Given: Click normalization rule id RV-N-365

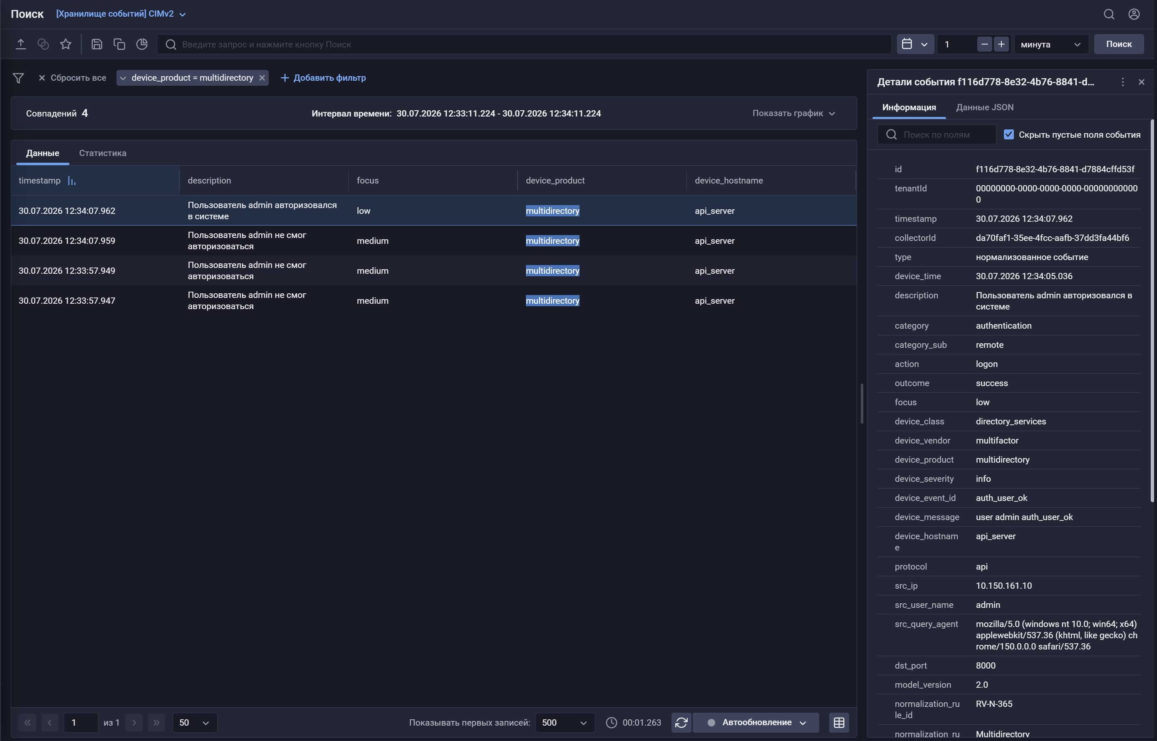Looking at the screenshot, I should [994, 704].
